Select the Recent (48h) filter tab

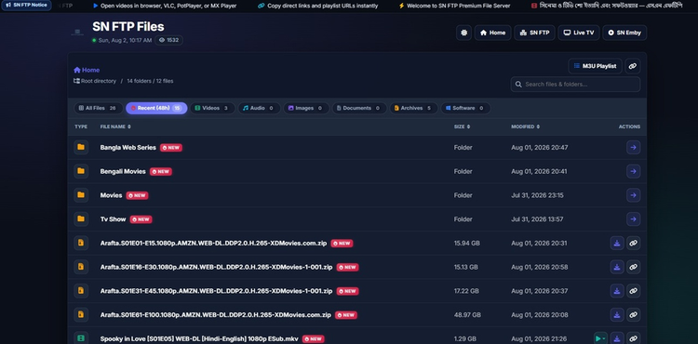(x=156, y=108)
